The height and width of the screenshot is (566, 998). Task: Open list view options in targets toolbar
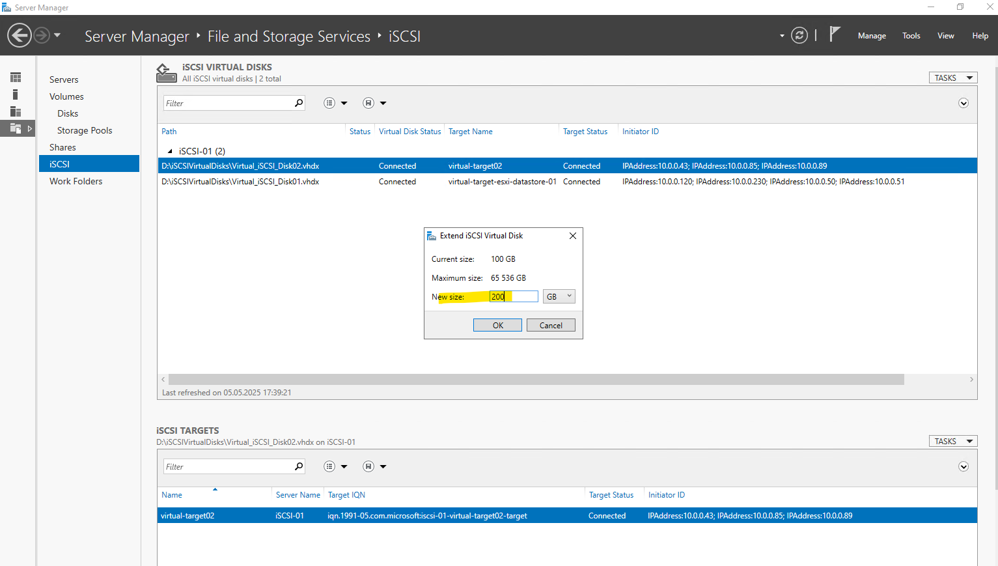coord(329,466)
